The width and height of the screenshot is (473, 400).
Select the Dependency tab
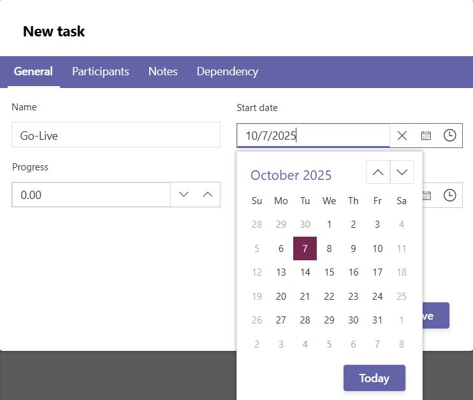pos(227,71)
